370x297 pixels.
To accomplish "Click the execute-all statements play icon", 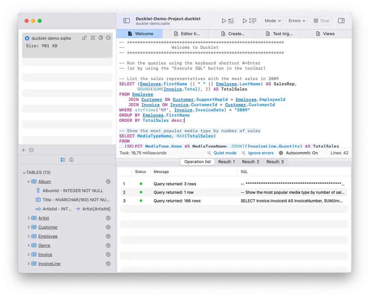I will coord(249,21).
